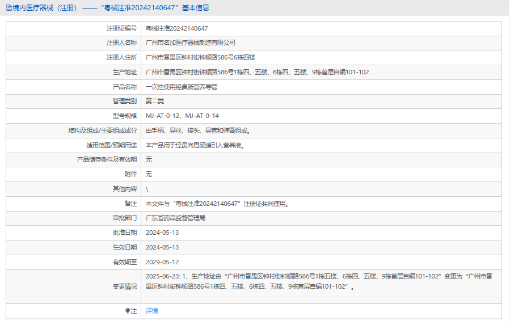Screen dimensions: 510x321
Task: Click the 型号规格 label
Action: pos(125,116)
